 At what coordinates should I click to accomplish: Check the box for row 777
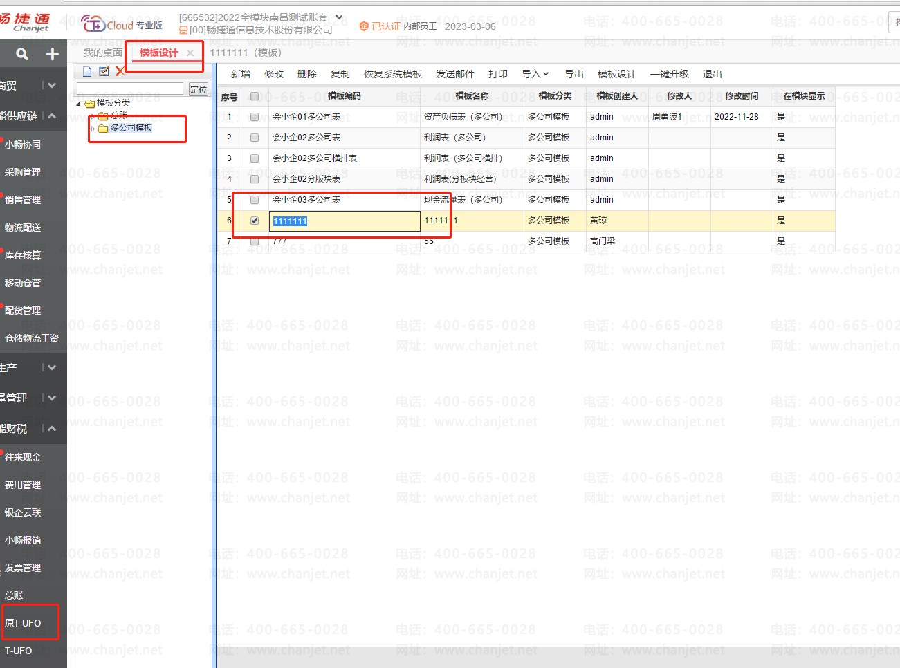pyautogui.click(x=255, y=241)
